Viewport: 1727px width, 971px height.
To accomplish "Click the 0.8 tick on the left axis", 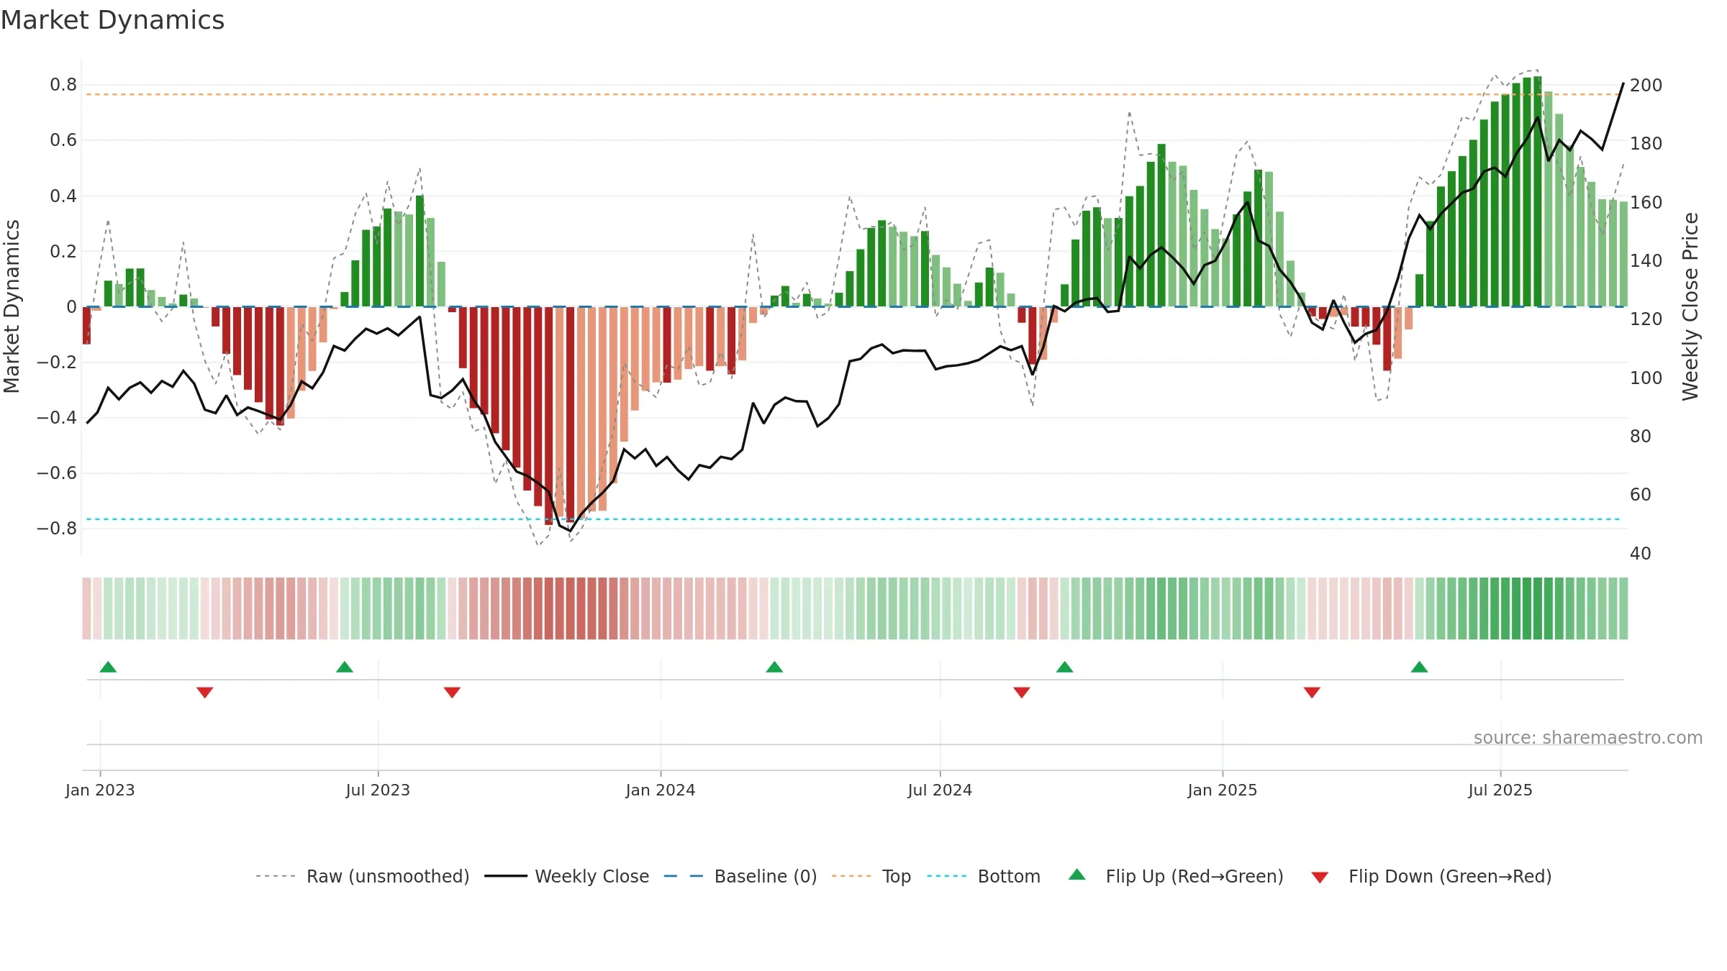I will point(63,85).
